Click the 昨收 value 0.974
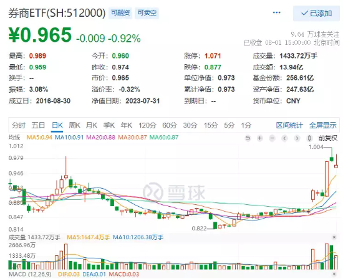This screenshot has height=279, width=343. tap(120, 67)
